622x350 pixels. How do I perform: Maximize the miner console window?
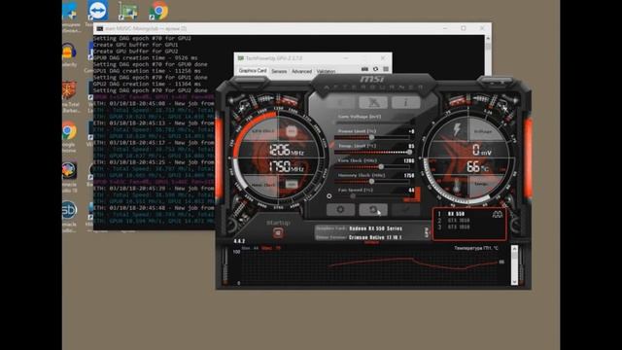click(x=464, y=28)
